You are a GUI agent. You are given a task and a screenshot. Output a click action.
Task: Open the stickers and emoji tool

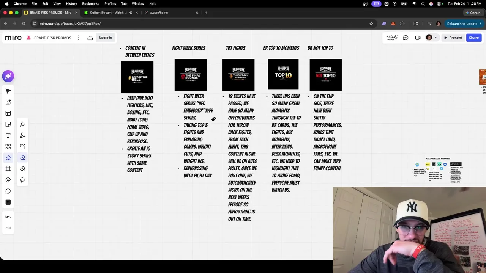click(8, 180)
